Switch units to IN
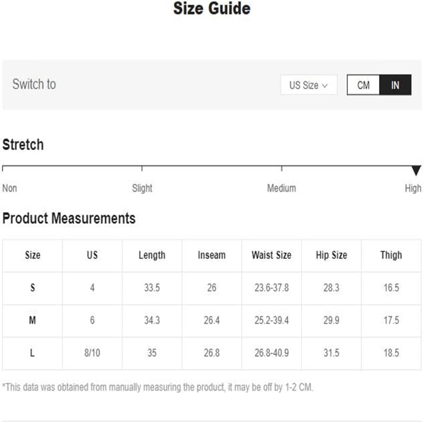The image size is (424, 423). point(395,85)
